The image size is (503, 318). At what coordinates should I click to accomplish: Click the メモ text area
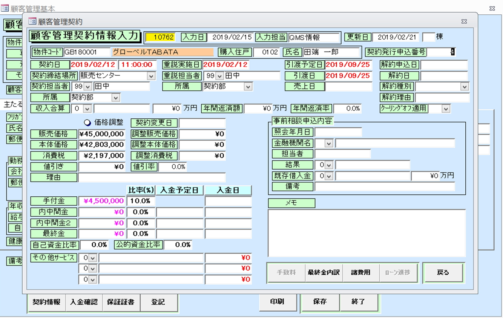click(367, 233)
